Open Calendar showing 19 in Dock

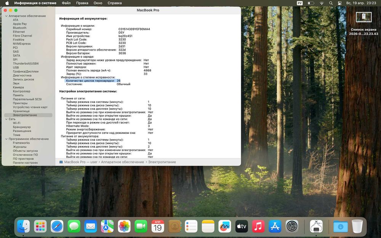[158, 226]
